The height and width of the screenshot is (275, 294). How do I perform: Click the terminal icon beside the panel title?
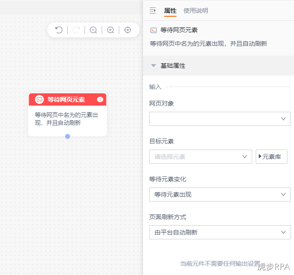154,30
